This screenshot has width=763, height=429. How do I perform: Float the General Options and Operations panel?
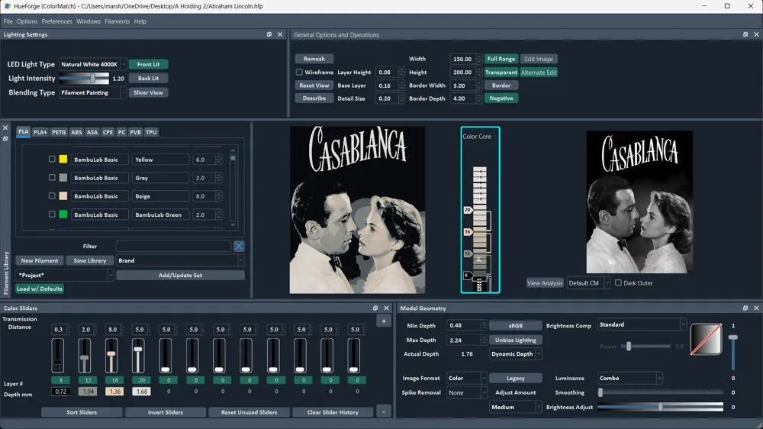[745, 34]
